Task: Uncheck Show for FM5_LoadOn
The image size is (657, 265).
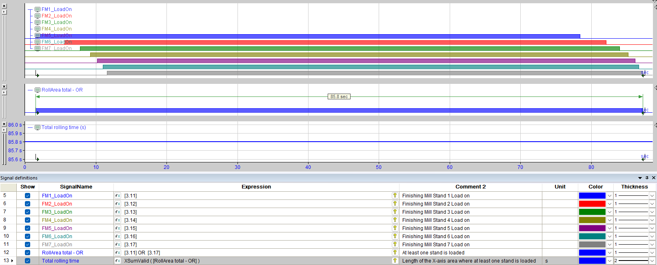Action: [27, 228]
